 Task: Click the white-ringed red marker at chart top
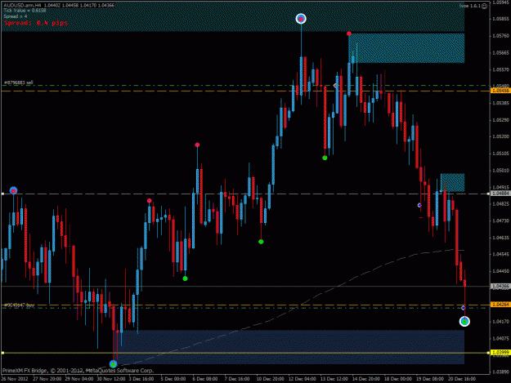pyautogui.click(x=301, y=19)
